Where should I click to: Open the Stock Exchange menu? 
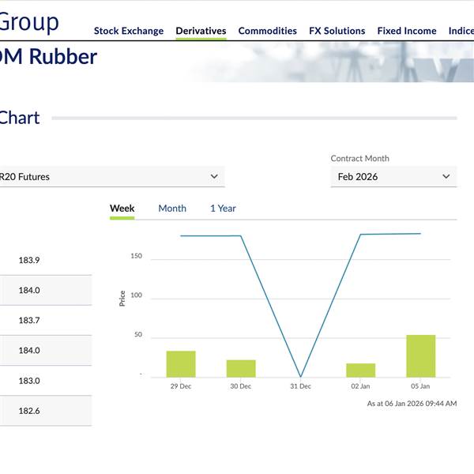click(129, 31)
